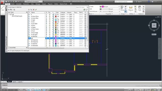This screenshot has height=91, width=162.
Task: Click the Help question mark icon
Action: point(152,2)
